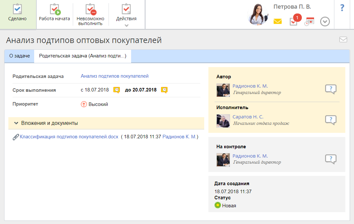The height and width of the screenshot is (224, 354).
Task: Open the calendar icon in the header
Action: pyautogui.click(x=309, y=22)
